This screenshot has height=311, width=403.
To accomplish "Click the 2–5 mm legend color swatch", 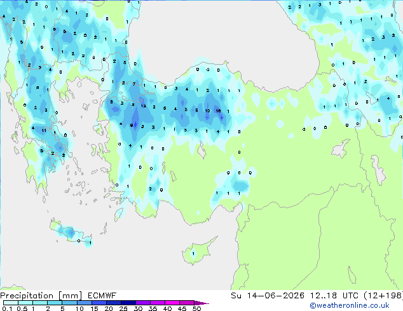I will point(55,303).
